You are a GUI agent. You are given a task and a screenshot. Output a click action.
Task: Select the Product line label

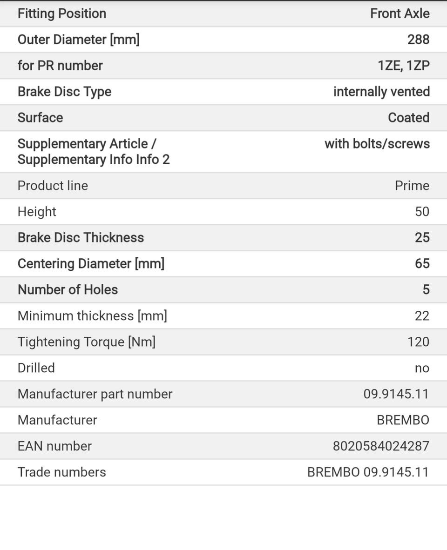(x=53, y=186)
